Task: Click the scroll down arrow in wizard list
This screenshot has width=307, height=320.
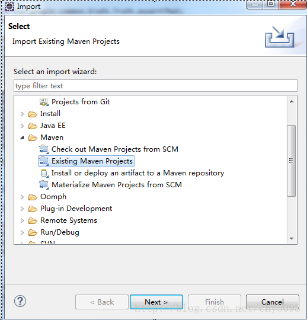Action: pos(292,239)
